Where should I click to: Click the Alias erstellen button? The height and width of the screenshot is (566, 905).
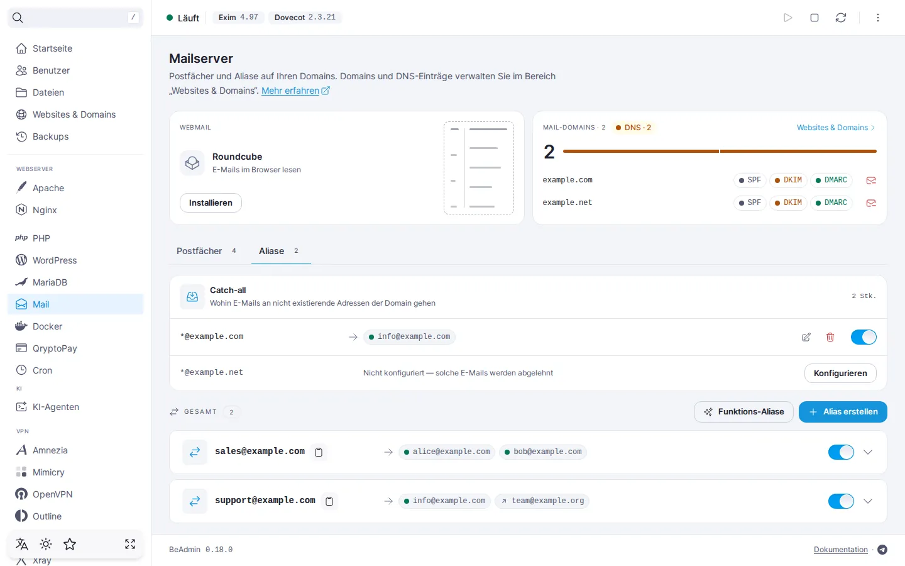click(843, 412)
